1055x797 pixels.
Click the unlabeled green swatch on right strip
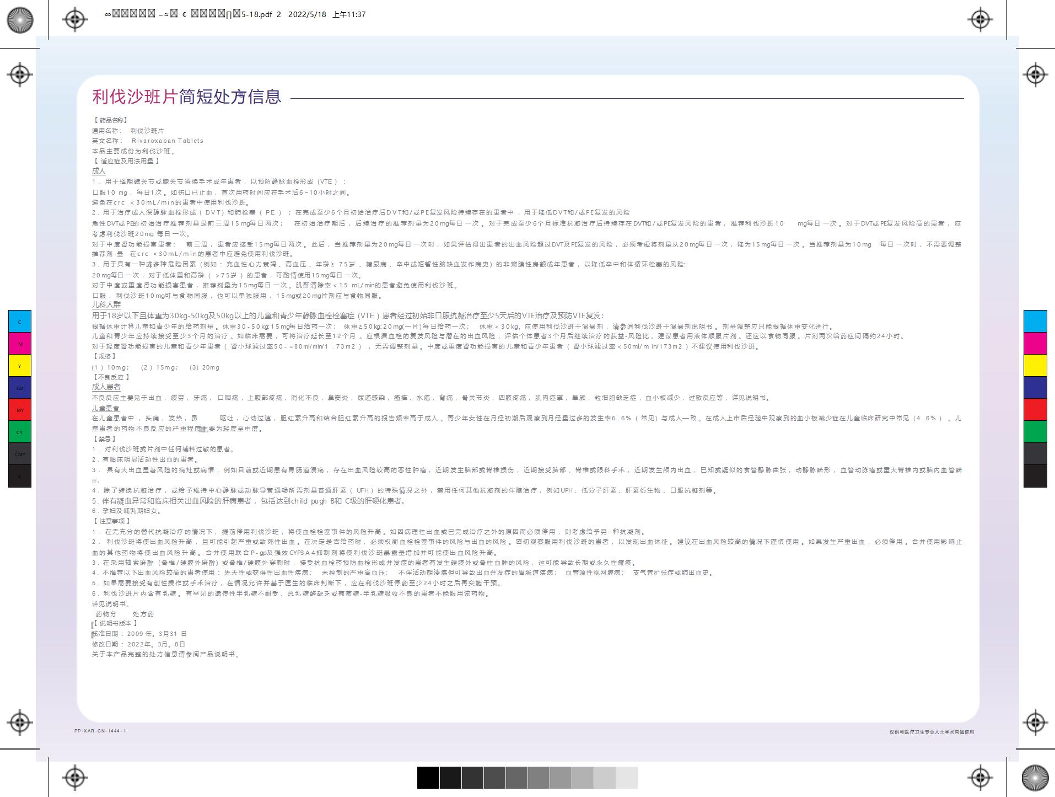1035,432
